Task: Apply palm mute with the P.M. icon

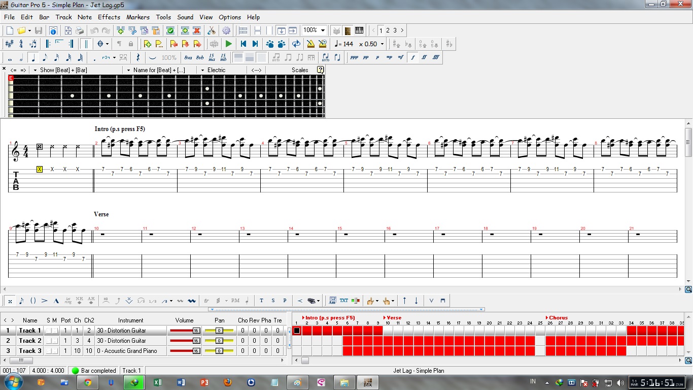Action: pos(235,301)
